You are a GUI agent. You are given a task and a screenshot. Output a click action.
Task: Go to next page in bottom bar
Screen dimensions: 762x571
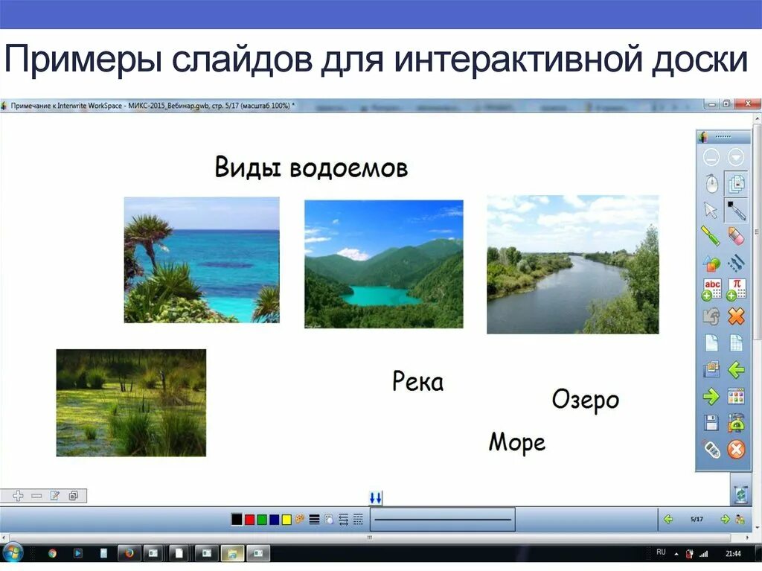pos(725,520)
